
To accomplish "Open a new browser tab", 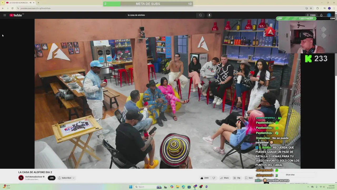I will click(x=38, y=3).
